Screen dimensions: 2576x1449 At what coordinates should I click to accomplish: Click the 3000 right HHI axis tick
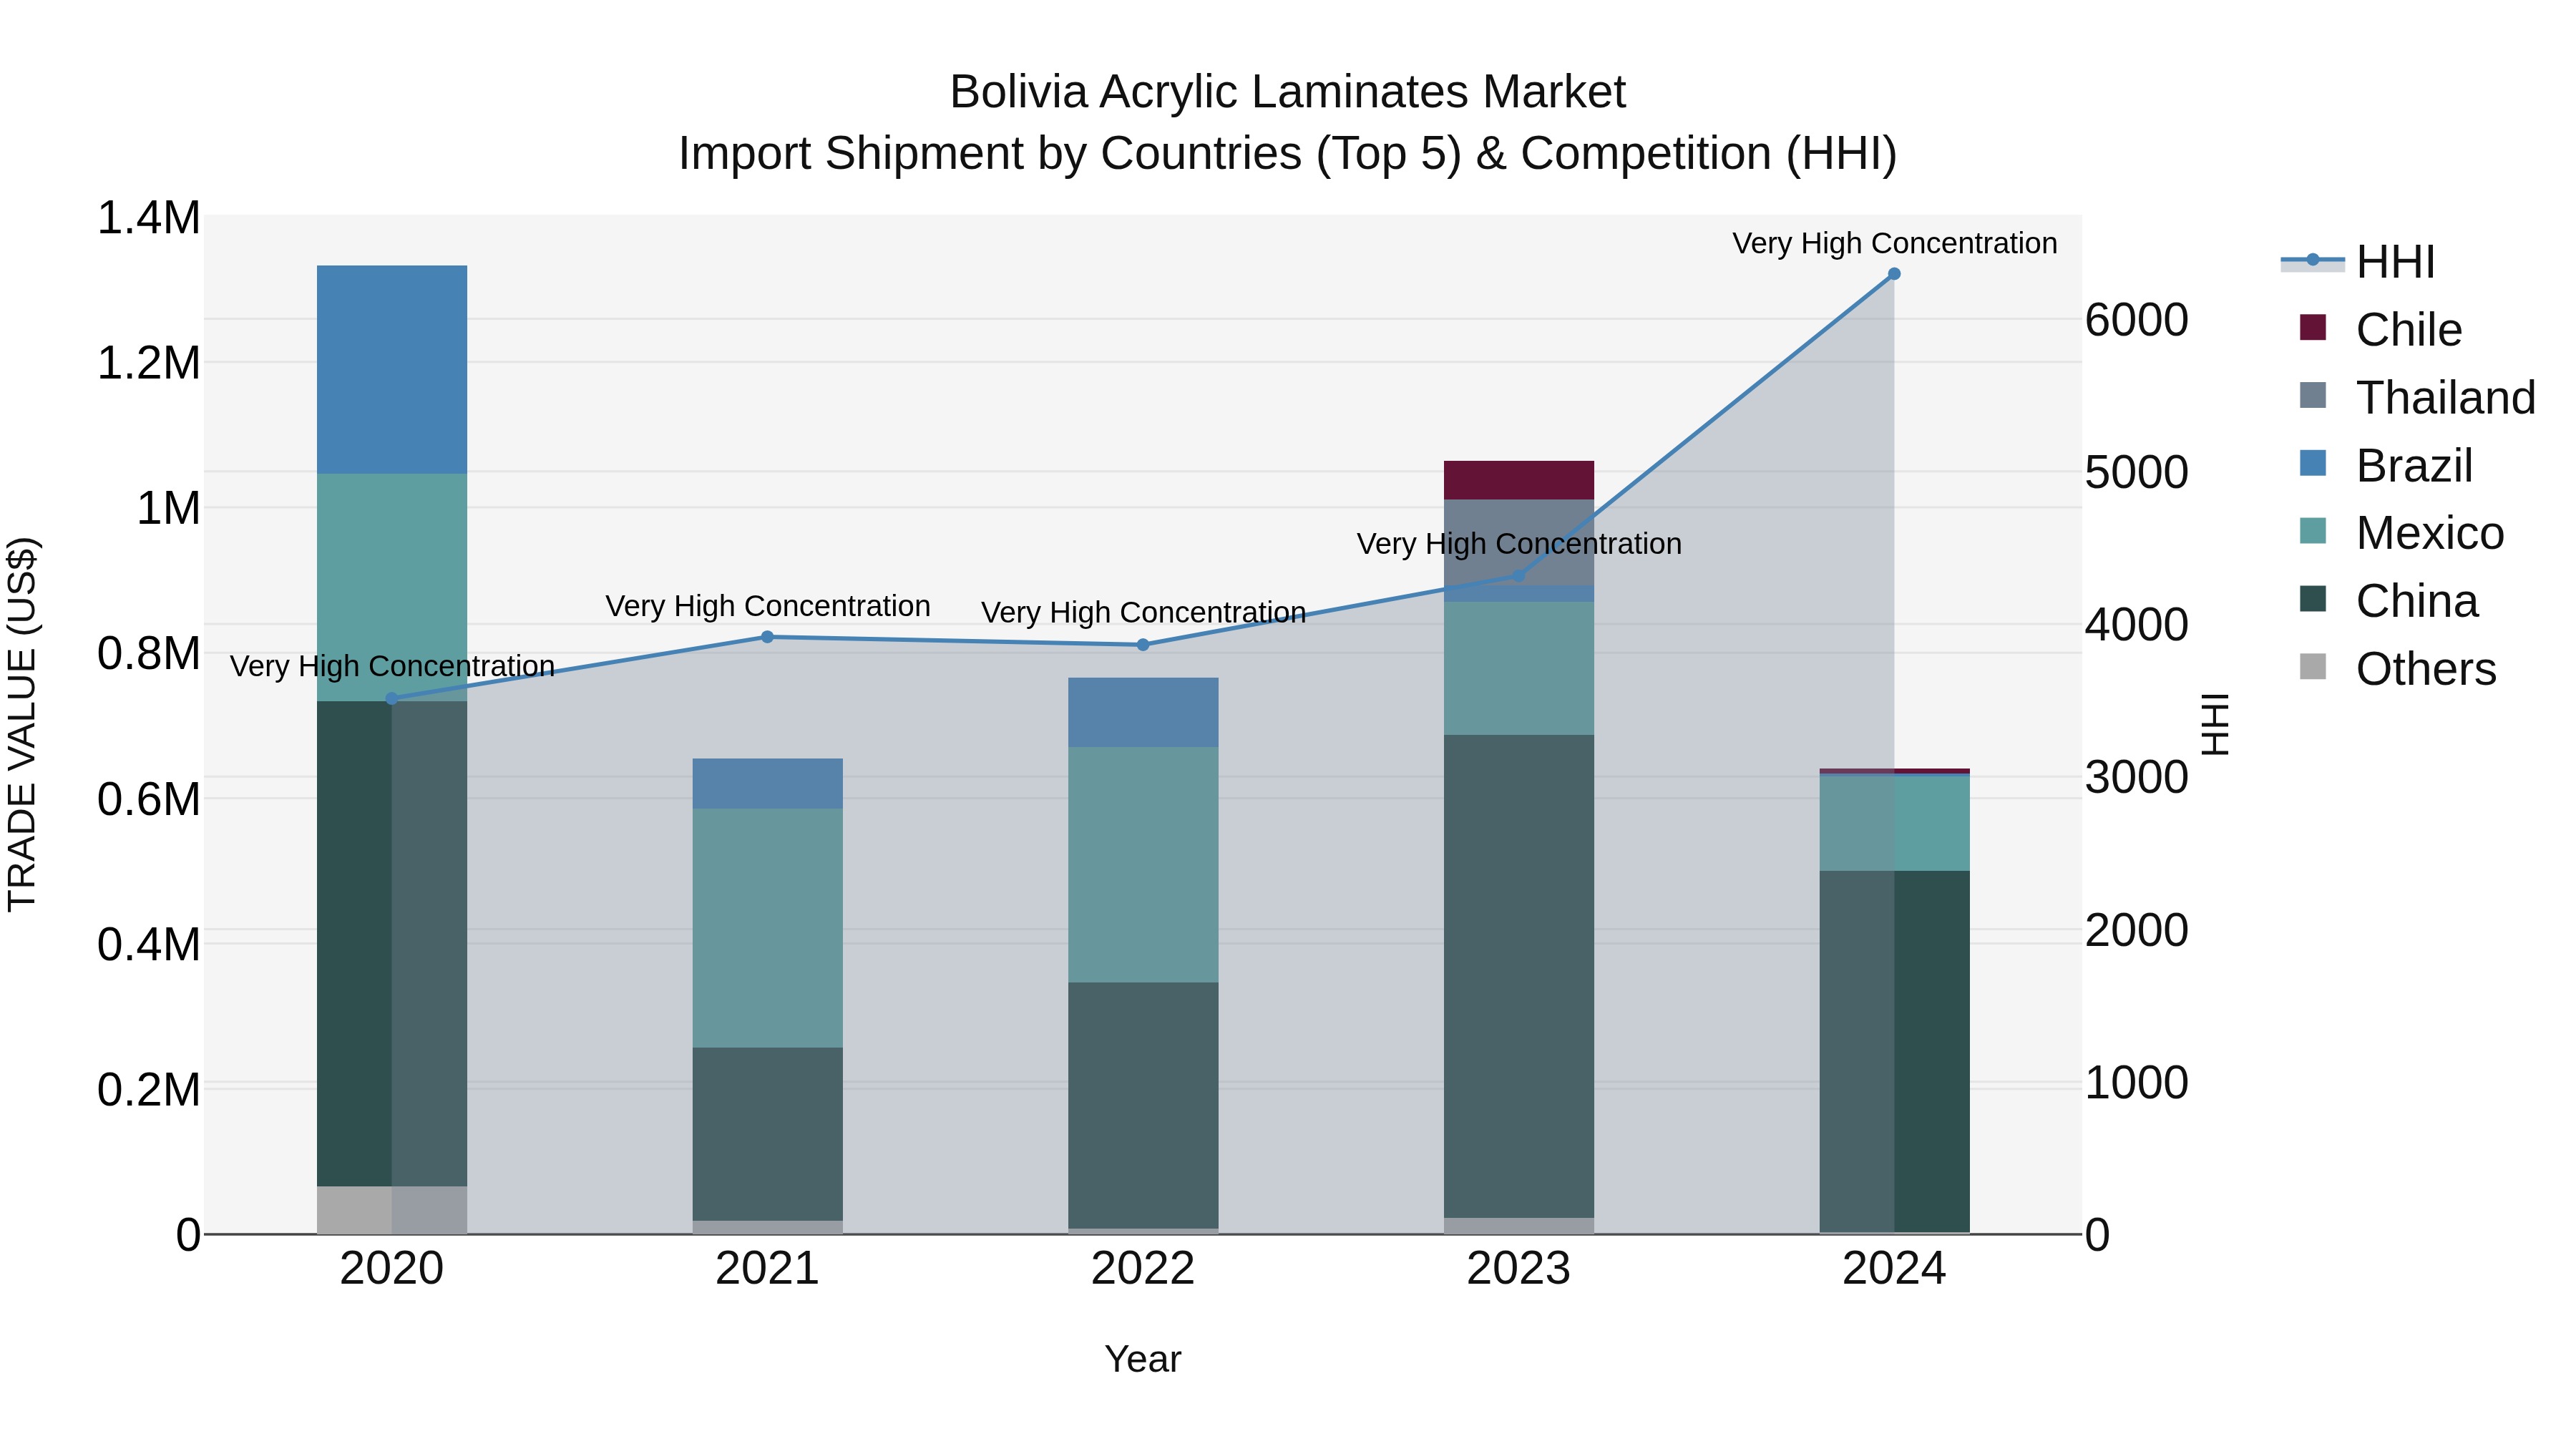[x=2137, y=777]
